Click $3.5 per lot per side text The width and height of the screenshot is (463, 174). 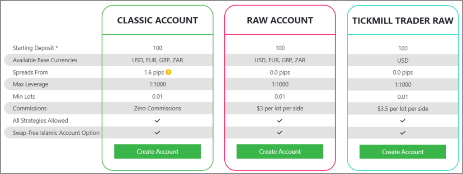(x=403, y=109)
